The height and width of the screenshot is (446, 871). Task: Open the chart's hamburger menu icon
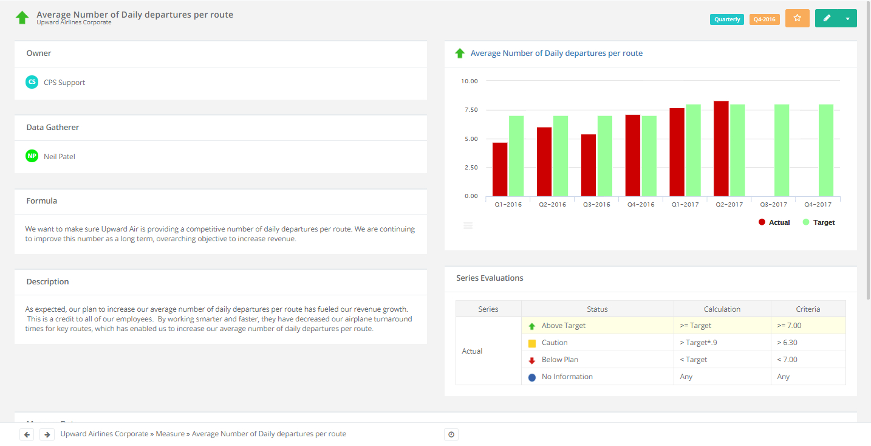click(x=468, y=225)
